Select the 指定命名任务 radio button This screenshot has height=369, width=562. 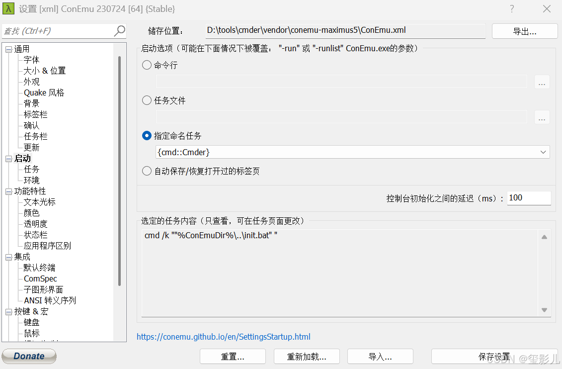[x=147, y=136]
